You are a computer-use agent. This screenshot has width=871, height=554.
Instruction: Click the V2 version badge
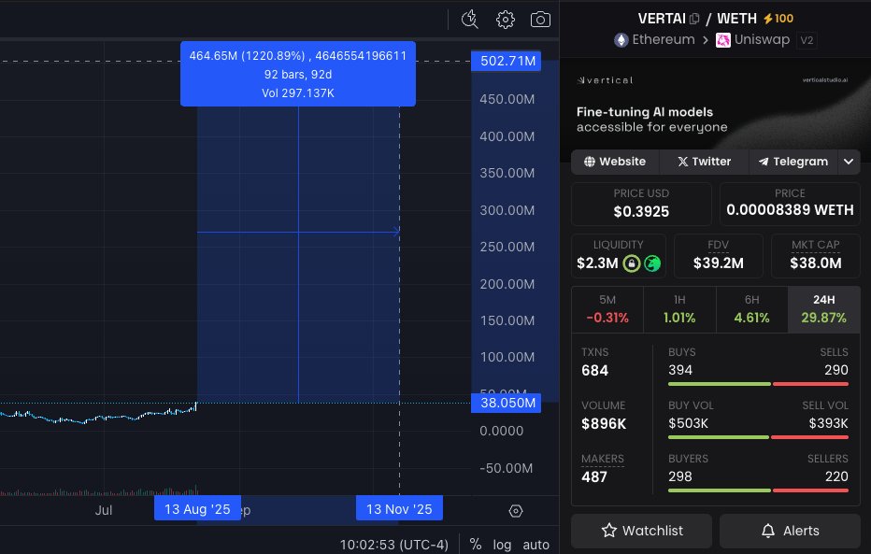807,40
